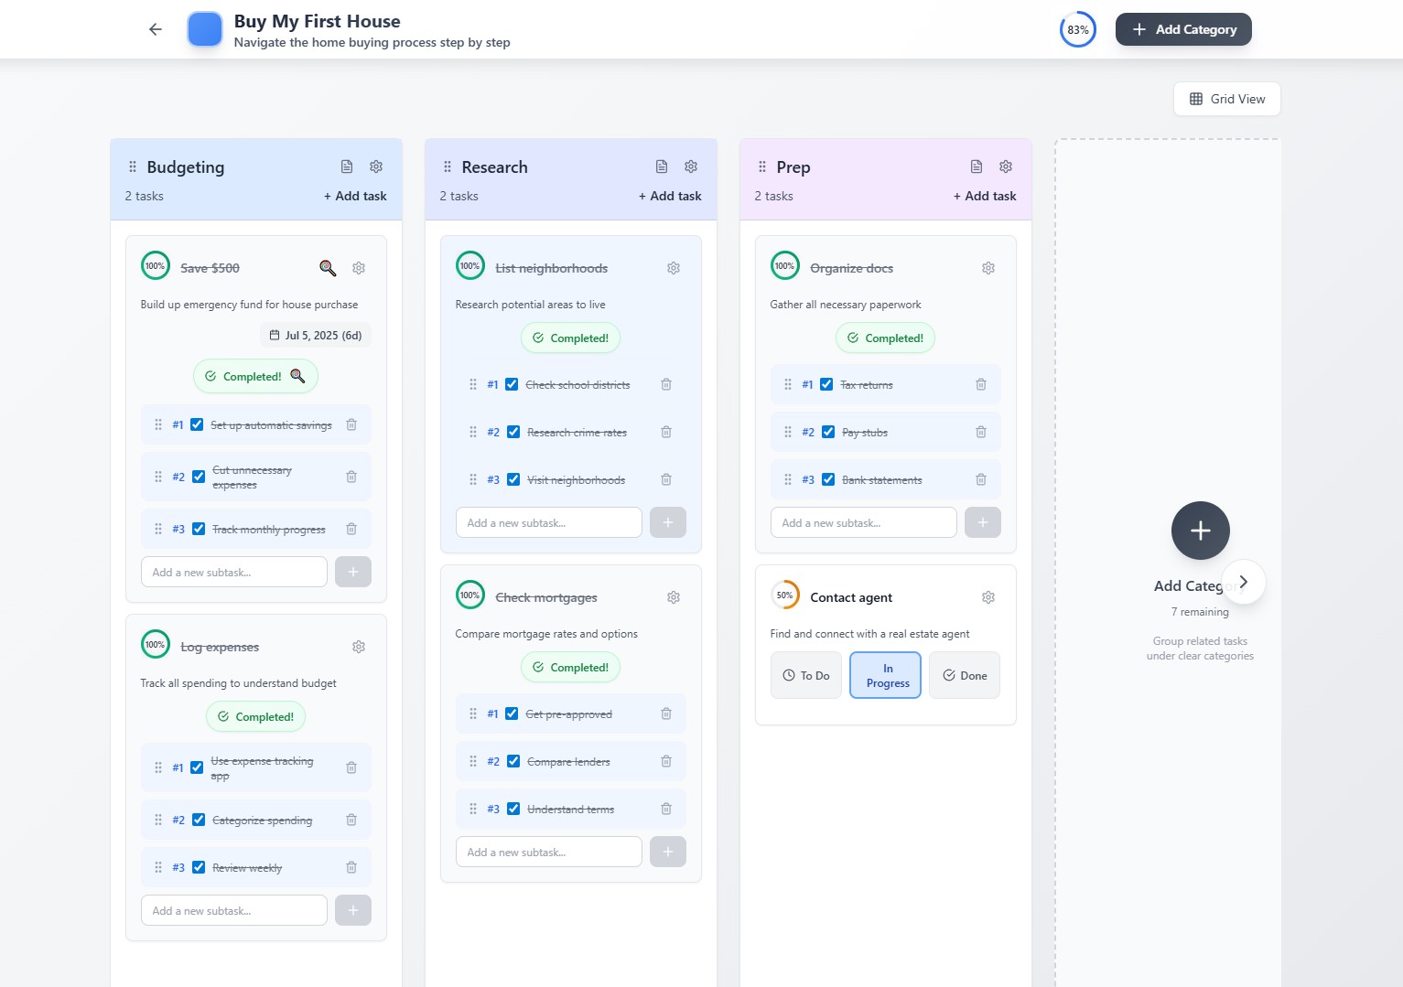Grab the Prep column drag handle
This screenshot has height=987, width=1403.
pyautogui.click(x=762, y=166)
